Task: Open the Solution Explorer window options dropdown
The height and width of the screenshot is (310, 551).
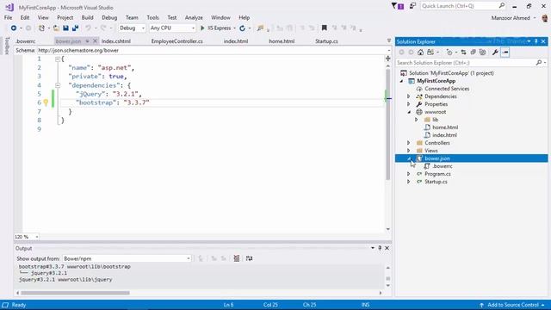Action: [x=529, y=41]
